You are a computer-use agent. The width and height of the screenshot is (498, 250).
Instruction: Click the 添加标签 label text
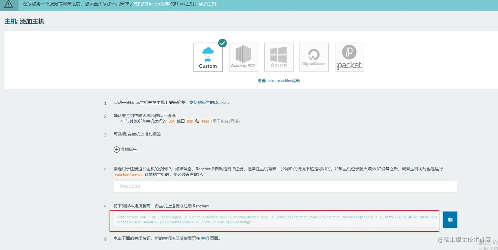point(129,149)
